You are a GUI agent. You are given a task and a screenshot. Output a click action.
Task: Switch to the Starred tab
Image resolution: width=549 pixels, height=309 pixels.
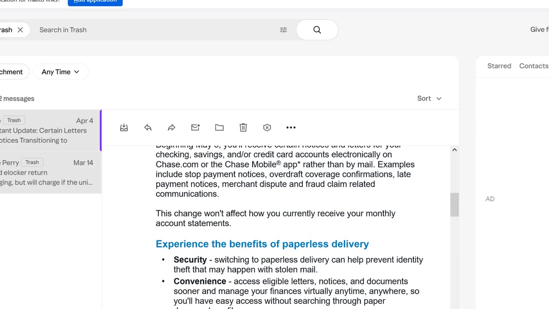[x=499, y=66]
